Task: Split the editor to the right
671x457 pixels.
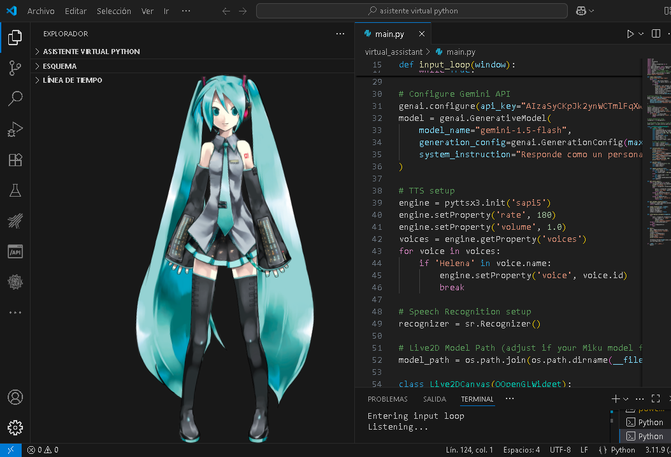Action: click(656, 34)
